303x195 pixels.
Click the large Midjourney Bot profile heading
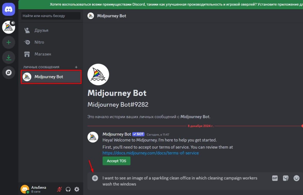(x=117, y=93)
